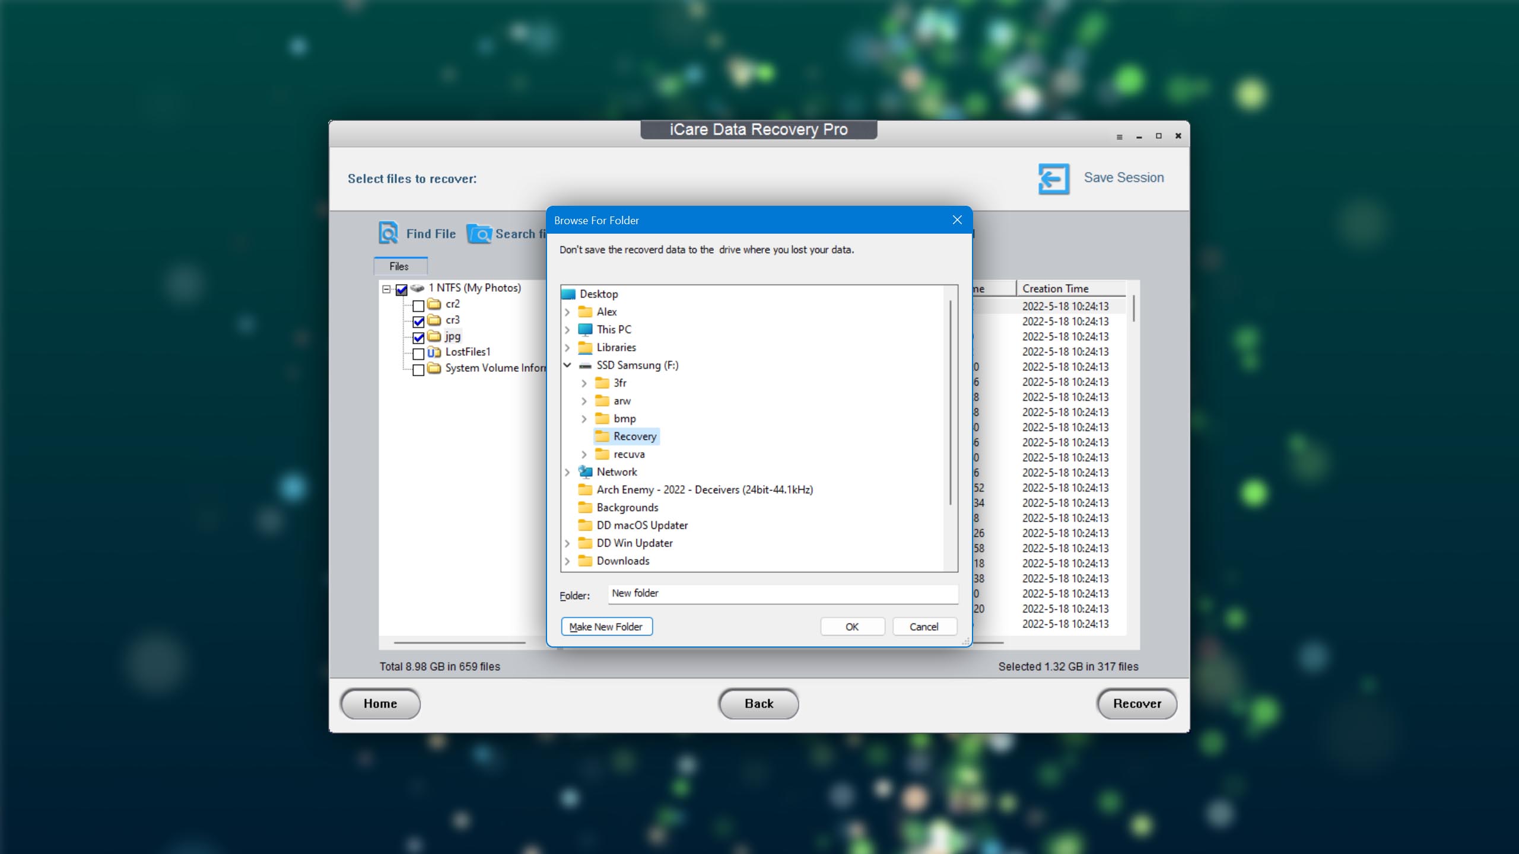Expand the Alex folder node
Screen dimensions: 1519x854
click(567, 312)
